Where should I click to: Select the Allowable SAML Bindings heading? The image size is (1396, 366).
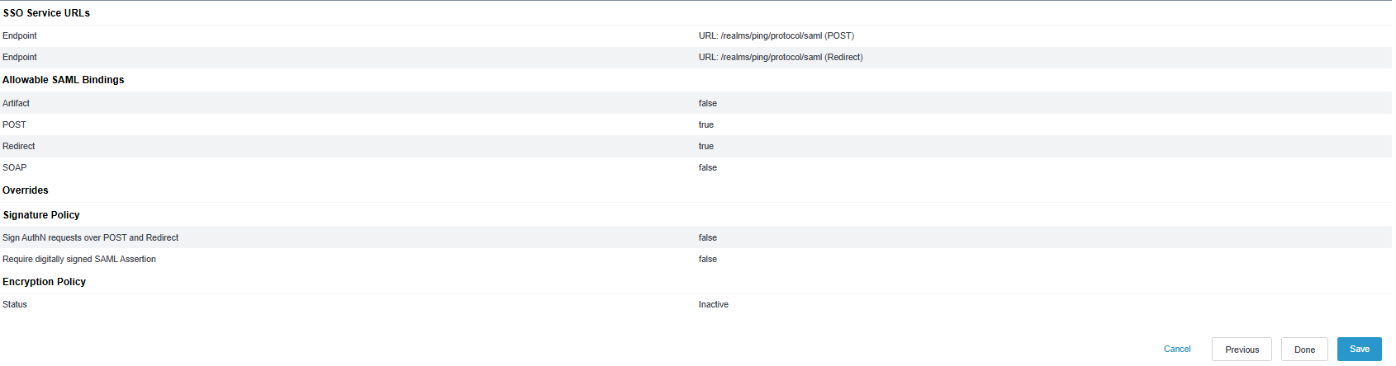pyautogui.click(x=63, y=80)
